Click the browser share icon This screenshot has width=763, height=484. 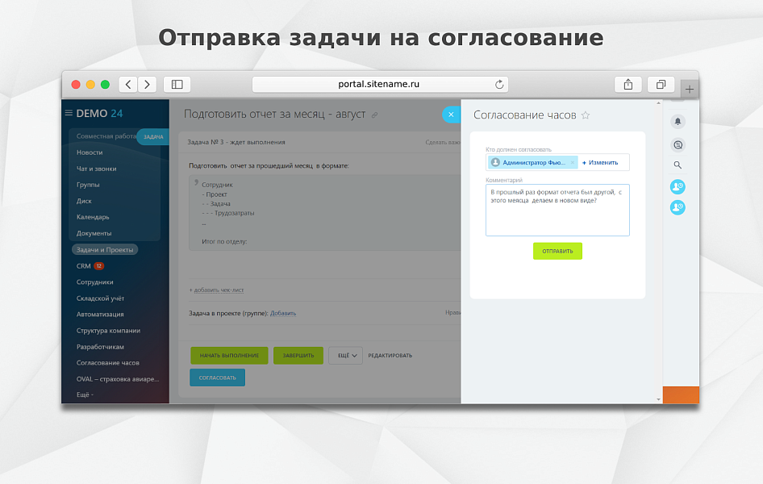pyautogui.click(x=627, y=84)
